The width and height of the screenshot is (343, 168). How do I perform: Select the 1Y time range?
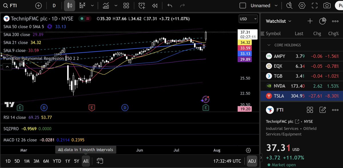click(x=67, y=161)
